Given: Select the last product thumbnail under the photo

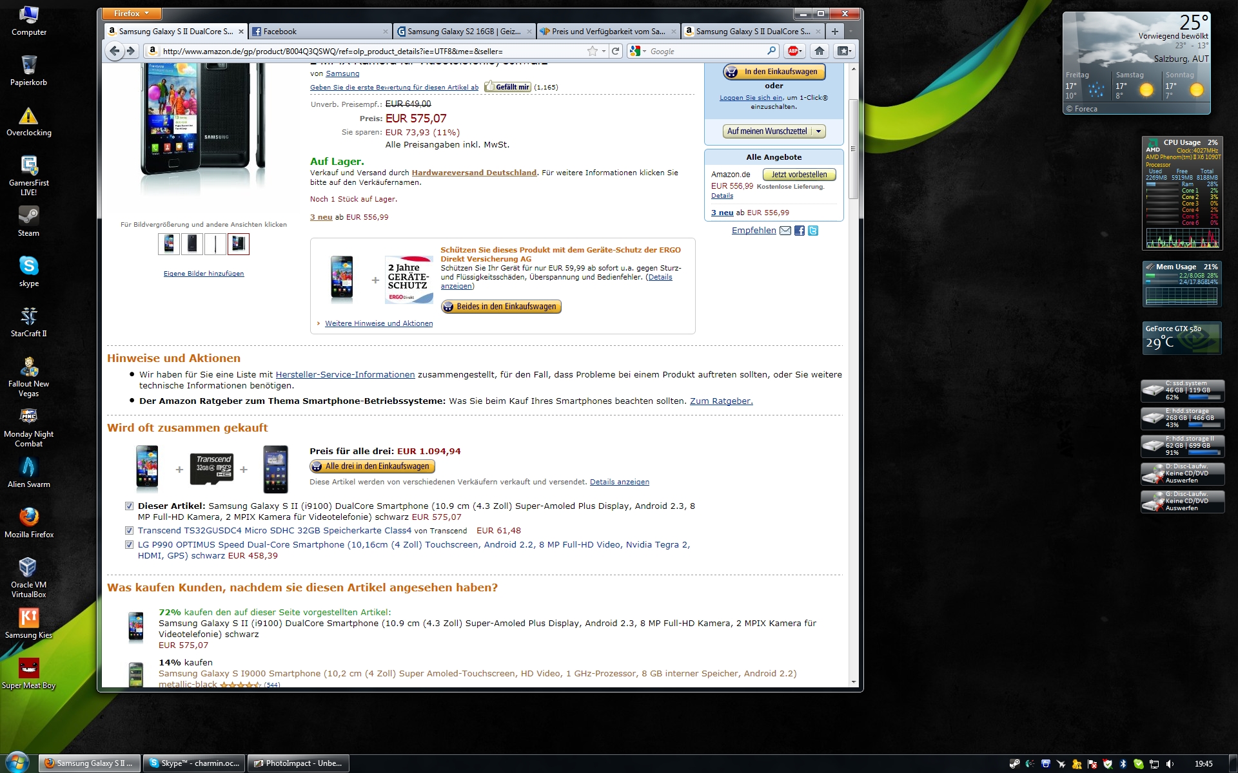Looking at the screenshot, I should click(x=239, y=243).
